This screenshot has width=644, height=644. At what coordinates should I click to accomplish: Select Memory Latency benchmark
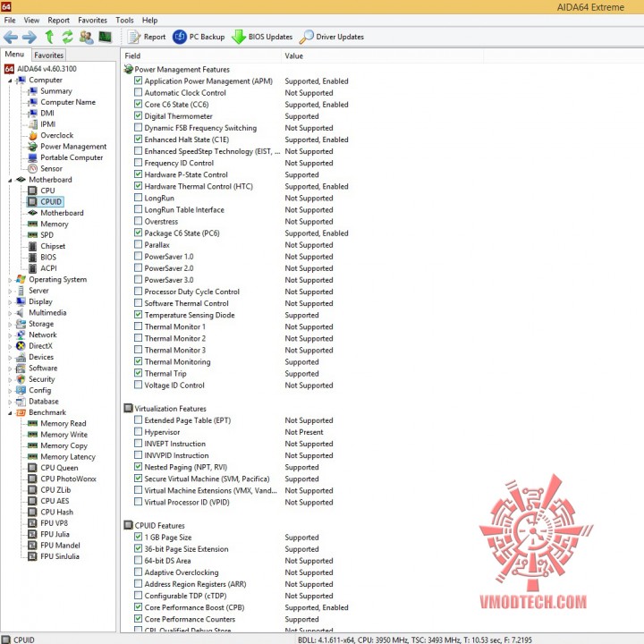[62, 457]
